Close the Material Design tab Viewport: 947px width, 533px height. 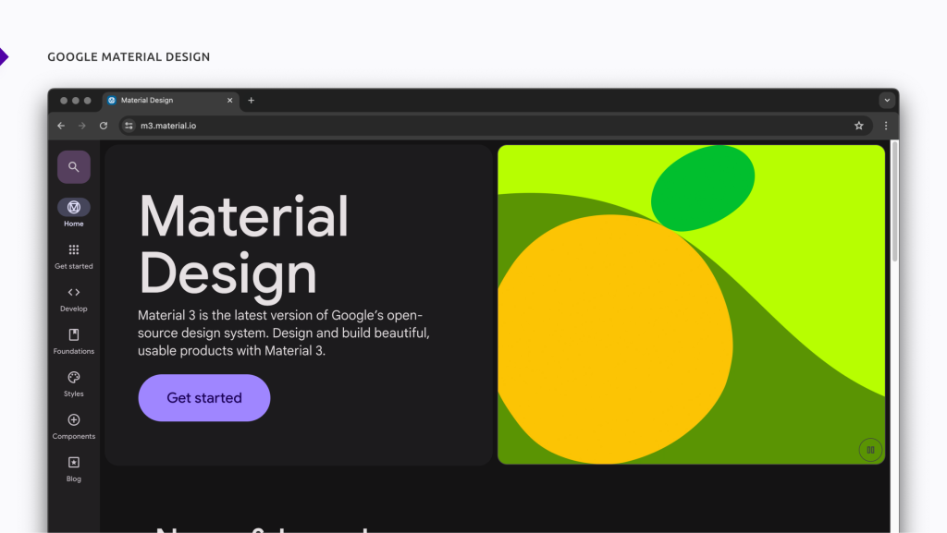pyautogui.click(x=229, y=100)
